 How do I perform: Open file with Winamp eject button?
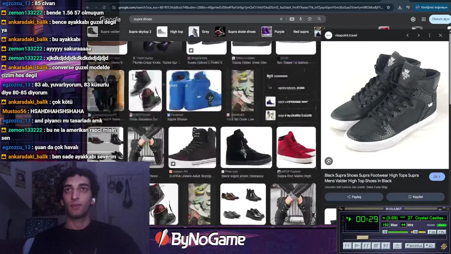click(397, 246)
